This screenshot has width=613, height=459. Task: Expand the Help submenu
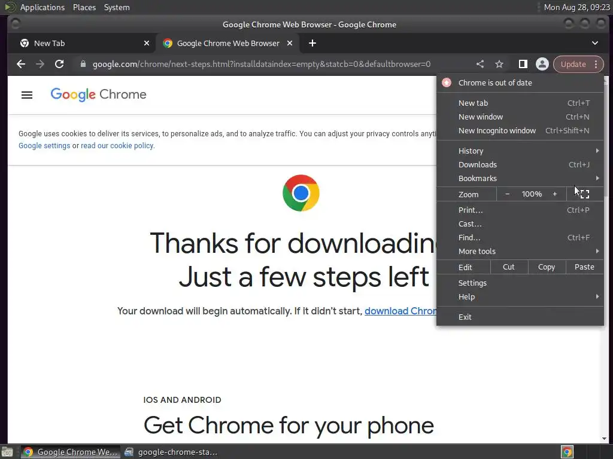click(x=520, y=296)
